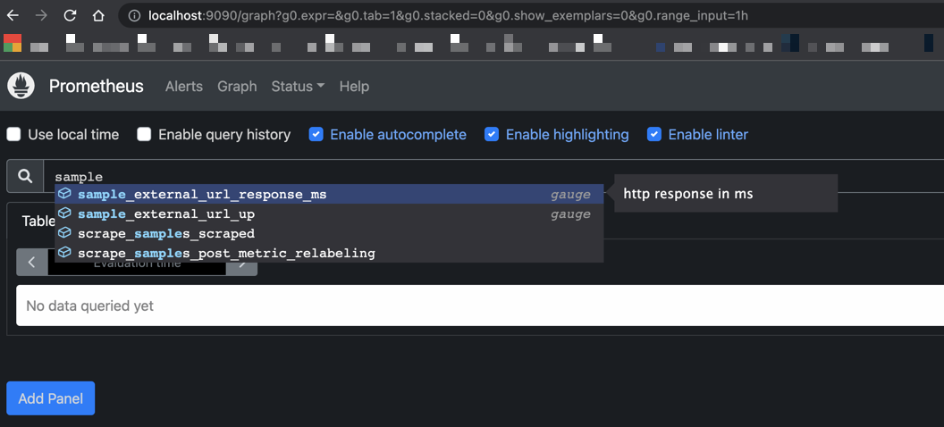
Task: Click the 'Enable linter' label text
Action: (x=708, y=134)
